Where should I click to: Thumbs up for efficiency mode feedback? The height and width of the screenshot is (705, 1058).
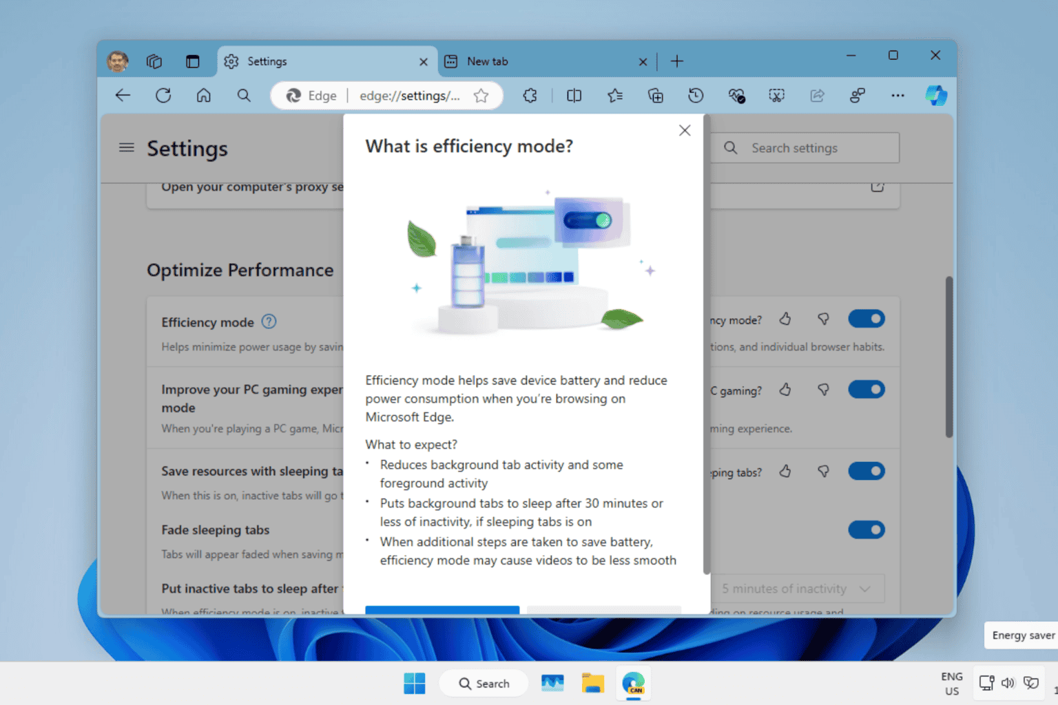click(785, 319)
